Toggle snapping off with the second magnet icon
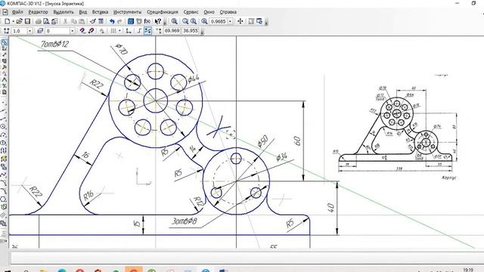The image size is (484, 272). tap(91, 31)
